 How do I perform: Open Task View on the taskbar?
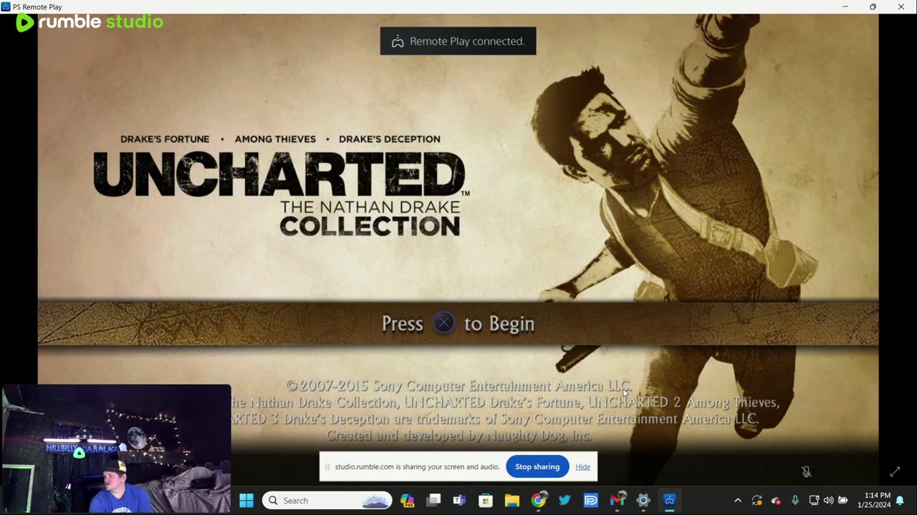coord(433,501)
